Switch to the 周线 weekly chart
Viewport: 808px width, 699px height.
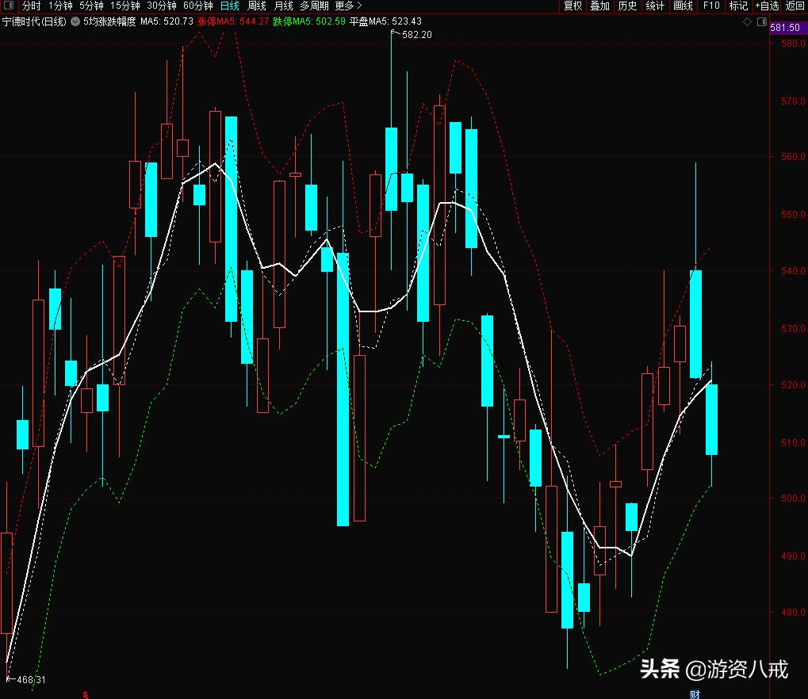coord(257,6)
